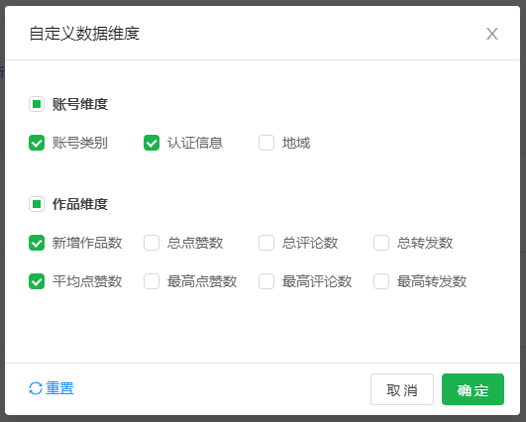This screenshot has width=526, height=422.
Task: Enable the 最高点赞数 checkbox
Action: [x=152, y=281]
